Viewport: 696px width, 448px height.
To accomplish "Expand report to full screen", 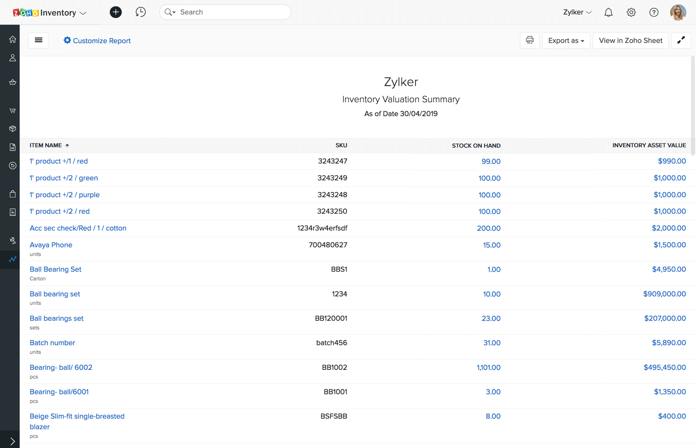I will [681, 40].
